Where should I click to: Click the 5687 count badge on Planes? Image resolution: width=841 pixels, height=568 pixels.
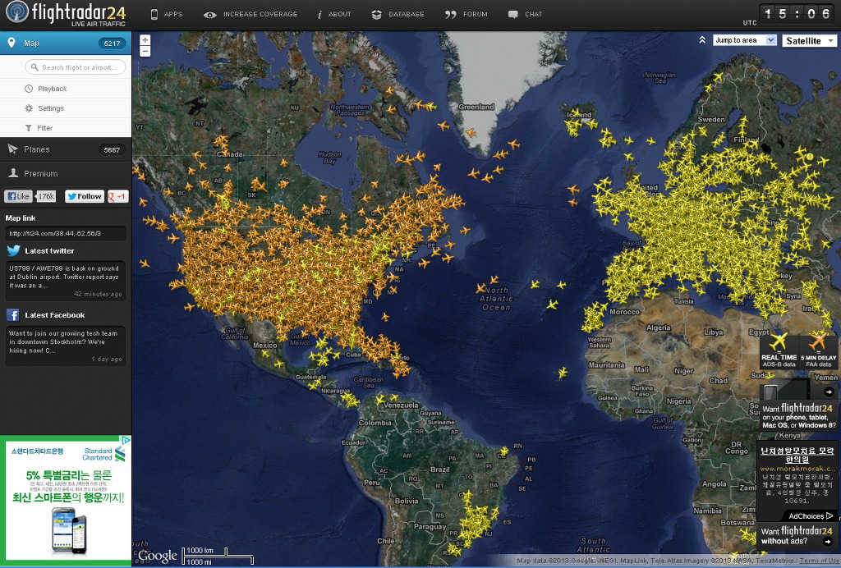coord(112,150)
